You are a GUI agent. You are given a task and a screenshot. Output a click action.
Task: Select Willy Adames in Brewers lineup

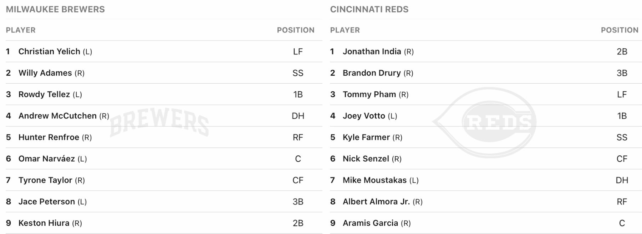pyautogui.click(x=45, y=73)
